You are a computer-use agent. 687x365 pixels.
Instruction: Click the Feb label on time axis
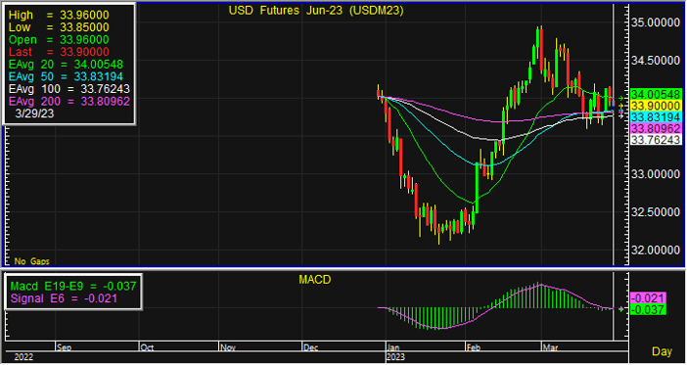click(474, 347)
